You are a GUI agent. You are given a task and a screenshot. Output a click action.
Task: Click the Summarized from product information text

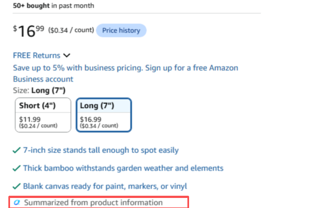coord(93,202)
